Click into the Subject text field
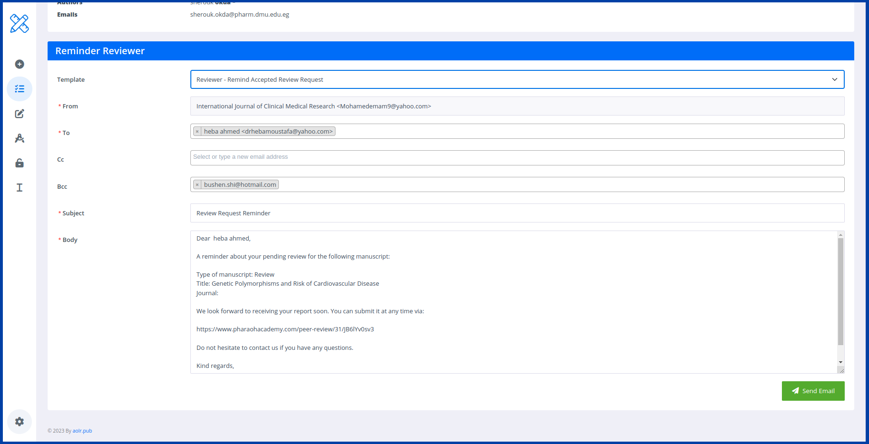The width and height of the screenshot is (869, 444). [x=517, y=213]
